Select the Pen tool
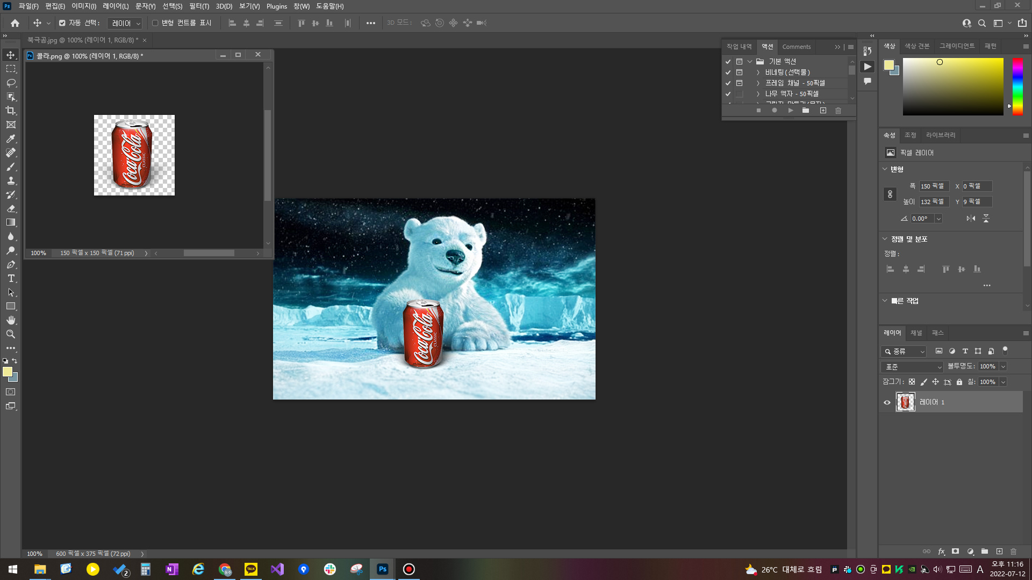 pos(11,265)
